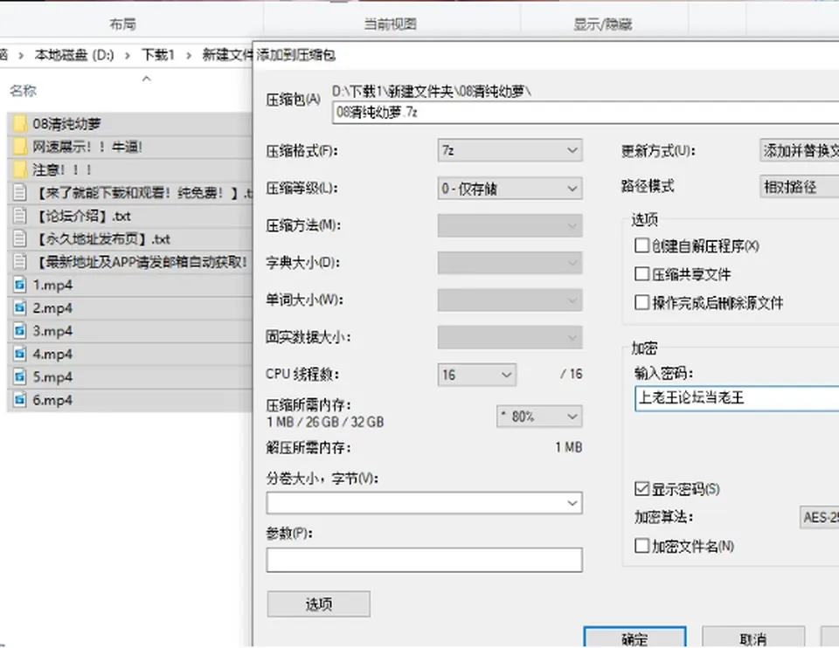839x648 pixels.
Task: Confirm the archive with 确定
Action: 634,638
